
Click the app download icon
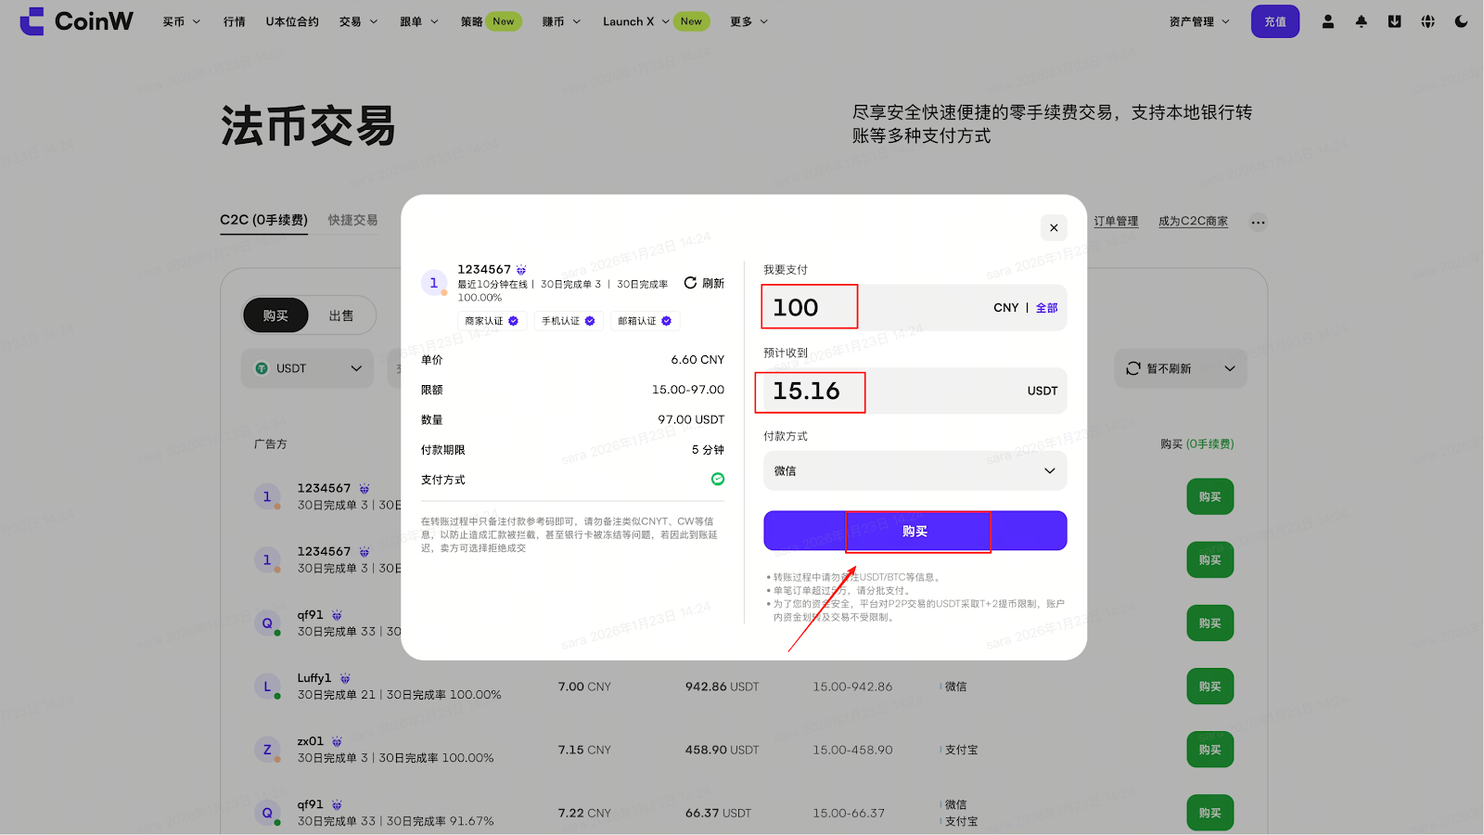pos(1394,21)
